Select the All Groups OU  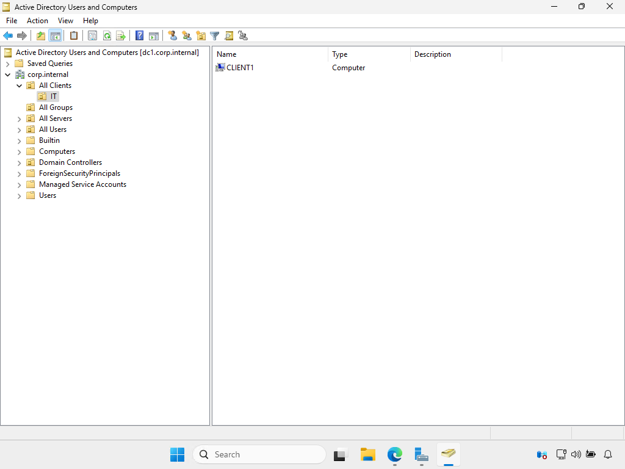(x=56, y=107)
